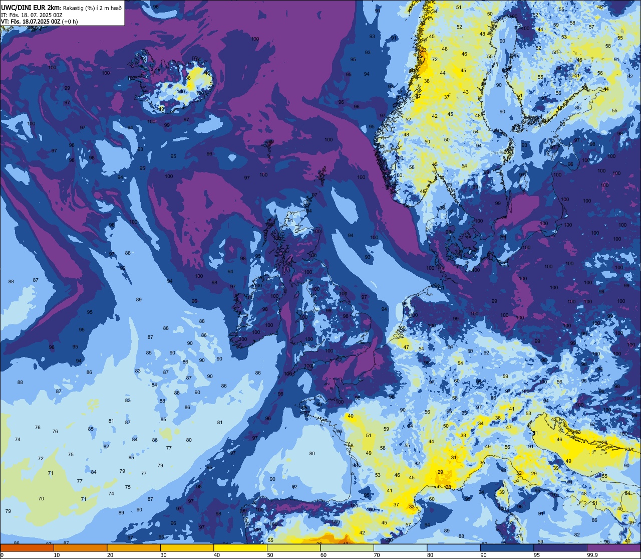Click the "(+0 h)" forecast offset text

[70, 22]
